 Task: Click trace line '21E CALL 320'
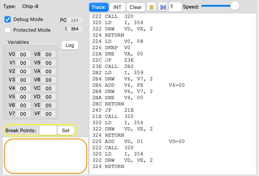[x=113, y=117]
